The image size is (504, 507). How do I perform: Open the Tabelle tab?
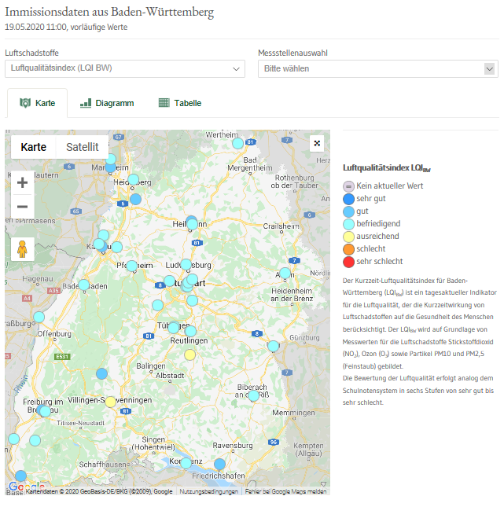click(x=180, y=103)
